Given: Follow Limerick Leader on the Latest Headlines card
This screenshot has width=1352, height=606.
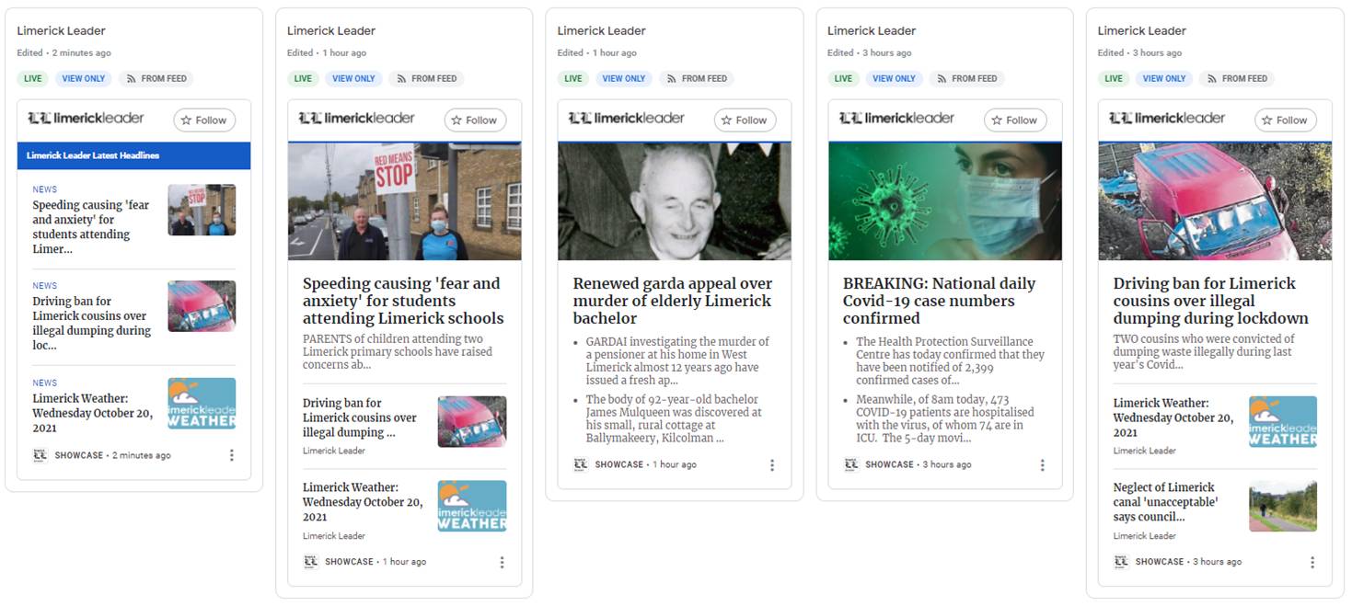Looking at the screenshot, I should point(204,120).
